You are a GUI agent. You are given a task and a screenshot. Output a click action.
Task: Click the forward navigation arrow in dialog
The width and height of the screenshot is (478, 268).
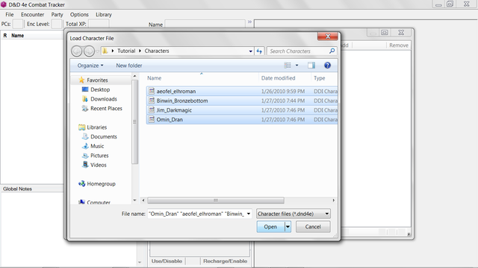[x=89, y=51]
